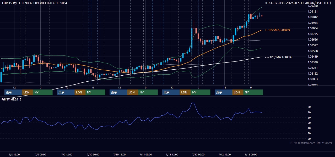
Task: Click price axis value 1.09131
Action: (313, 12)
